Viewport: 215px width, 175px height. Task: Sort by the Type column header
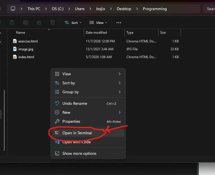130,33
